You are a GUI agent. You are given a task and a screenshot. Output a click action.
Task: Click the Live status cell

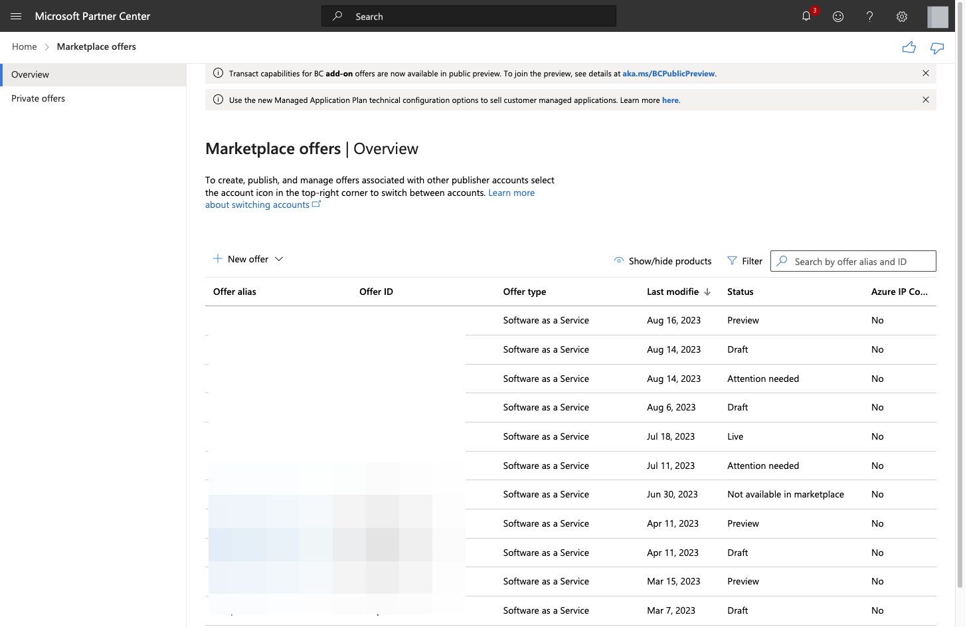pos(735,436)
